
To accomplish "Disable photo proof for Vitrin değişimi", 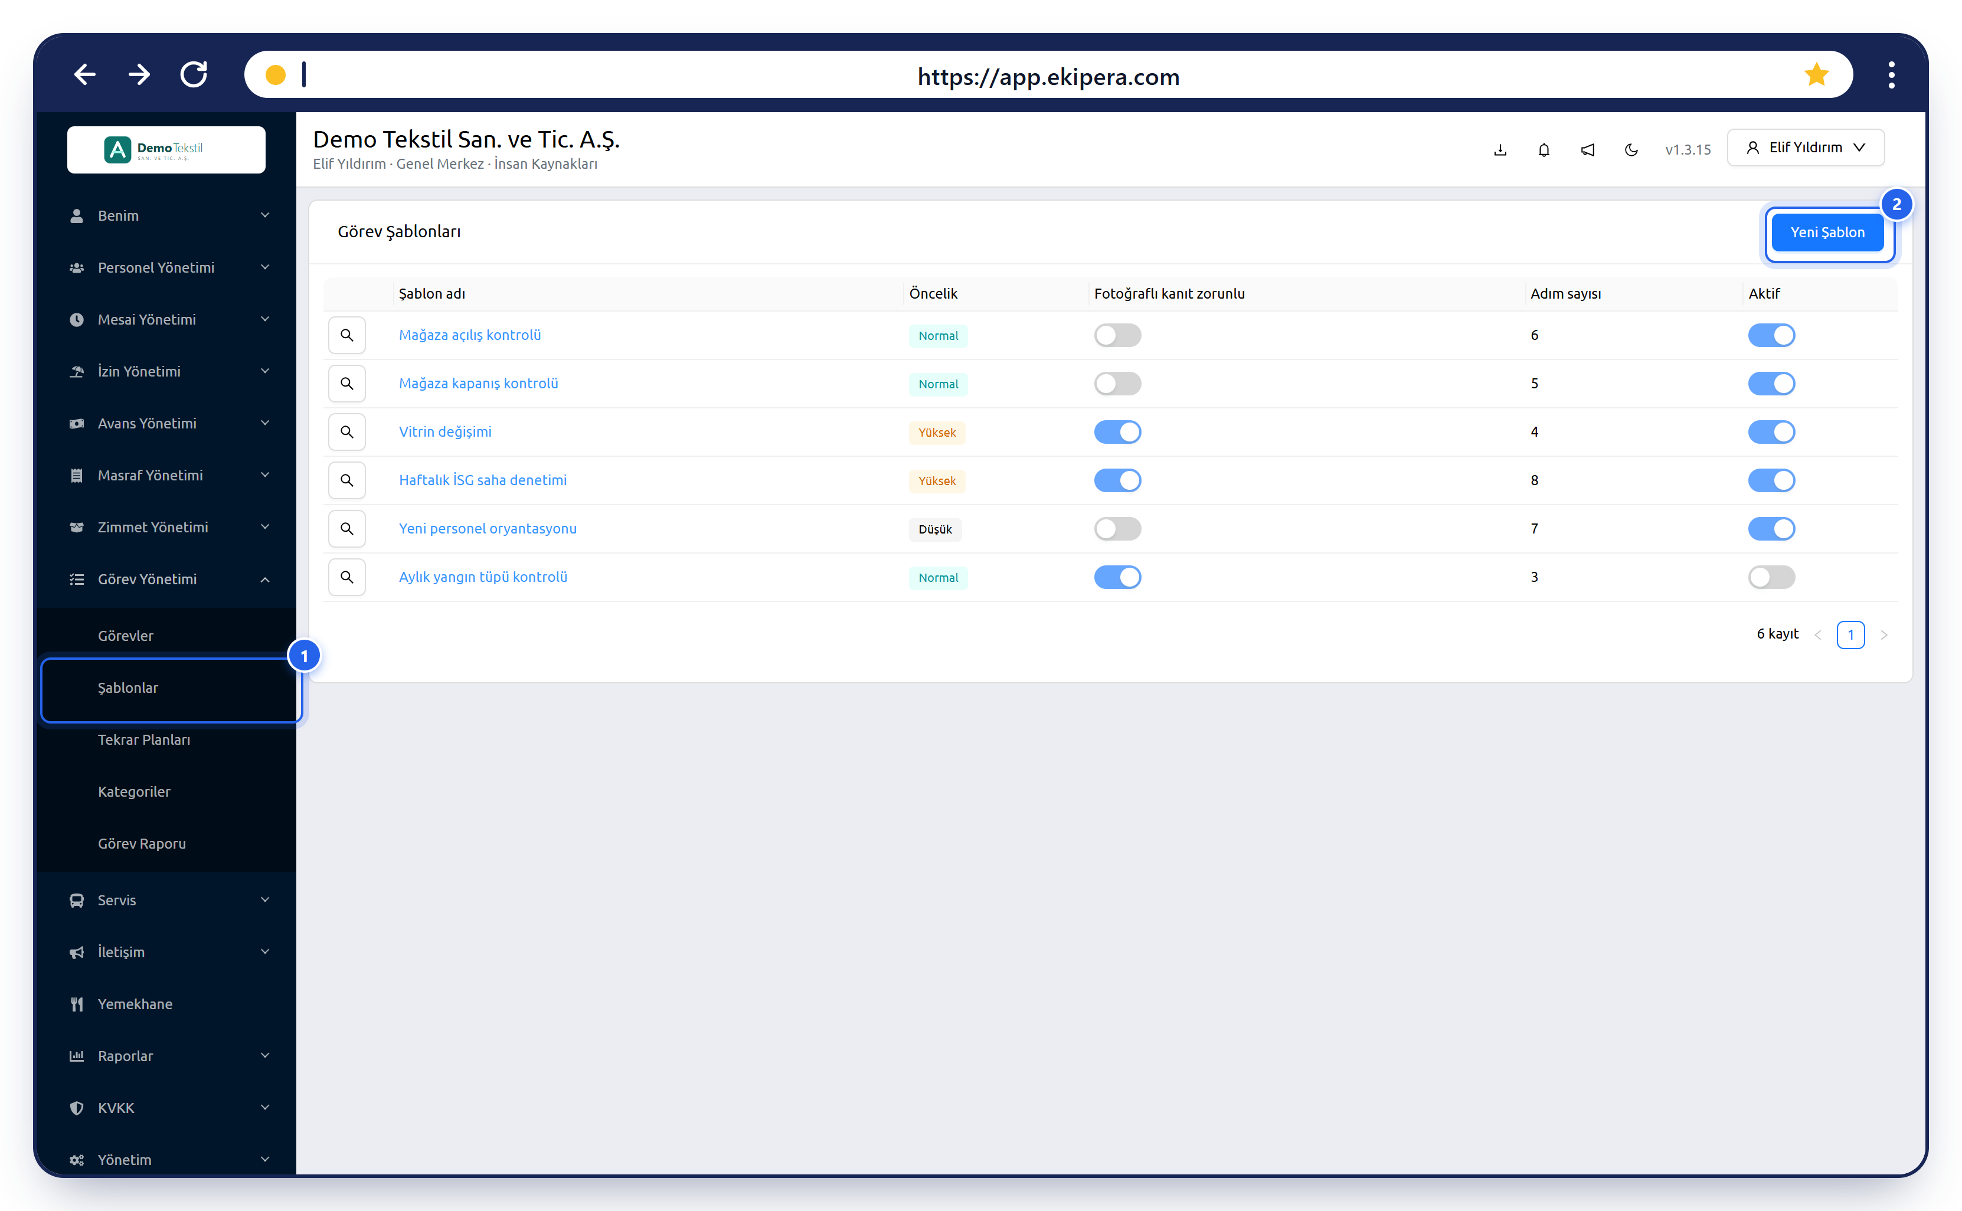I will coord(1117,432).
